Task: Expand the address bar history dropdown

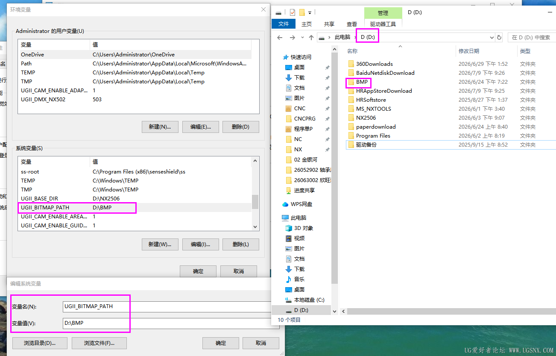Action: pos(491,38)
